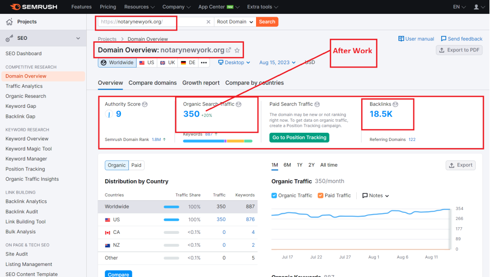Image resolution: width=491 pixels, height=277 pixels.
Task: Click the Backlinks info icon
Action: [395, 104]
